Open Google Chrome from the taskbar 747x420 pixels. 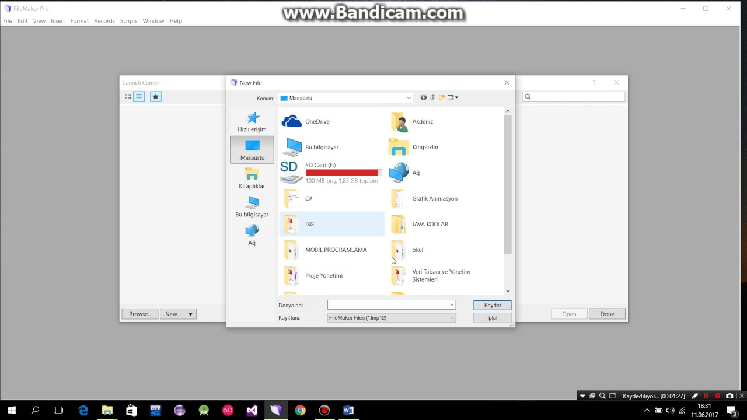[x=300, y=410]
